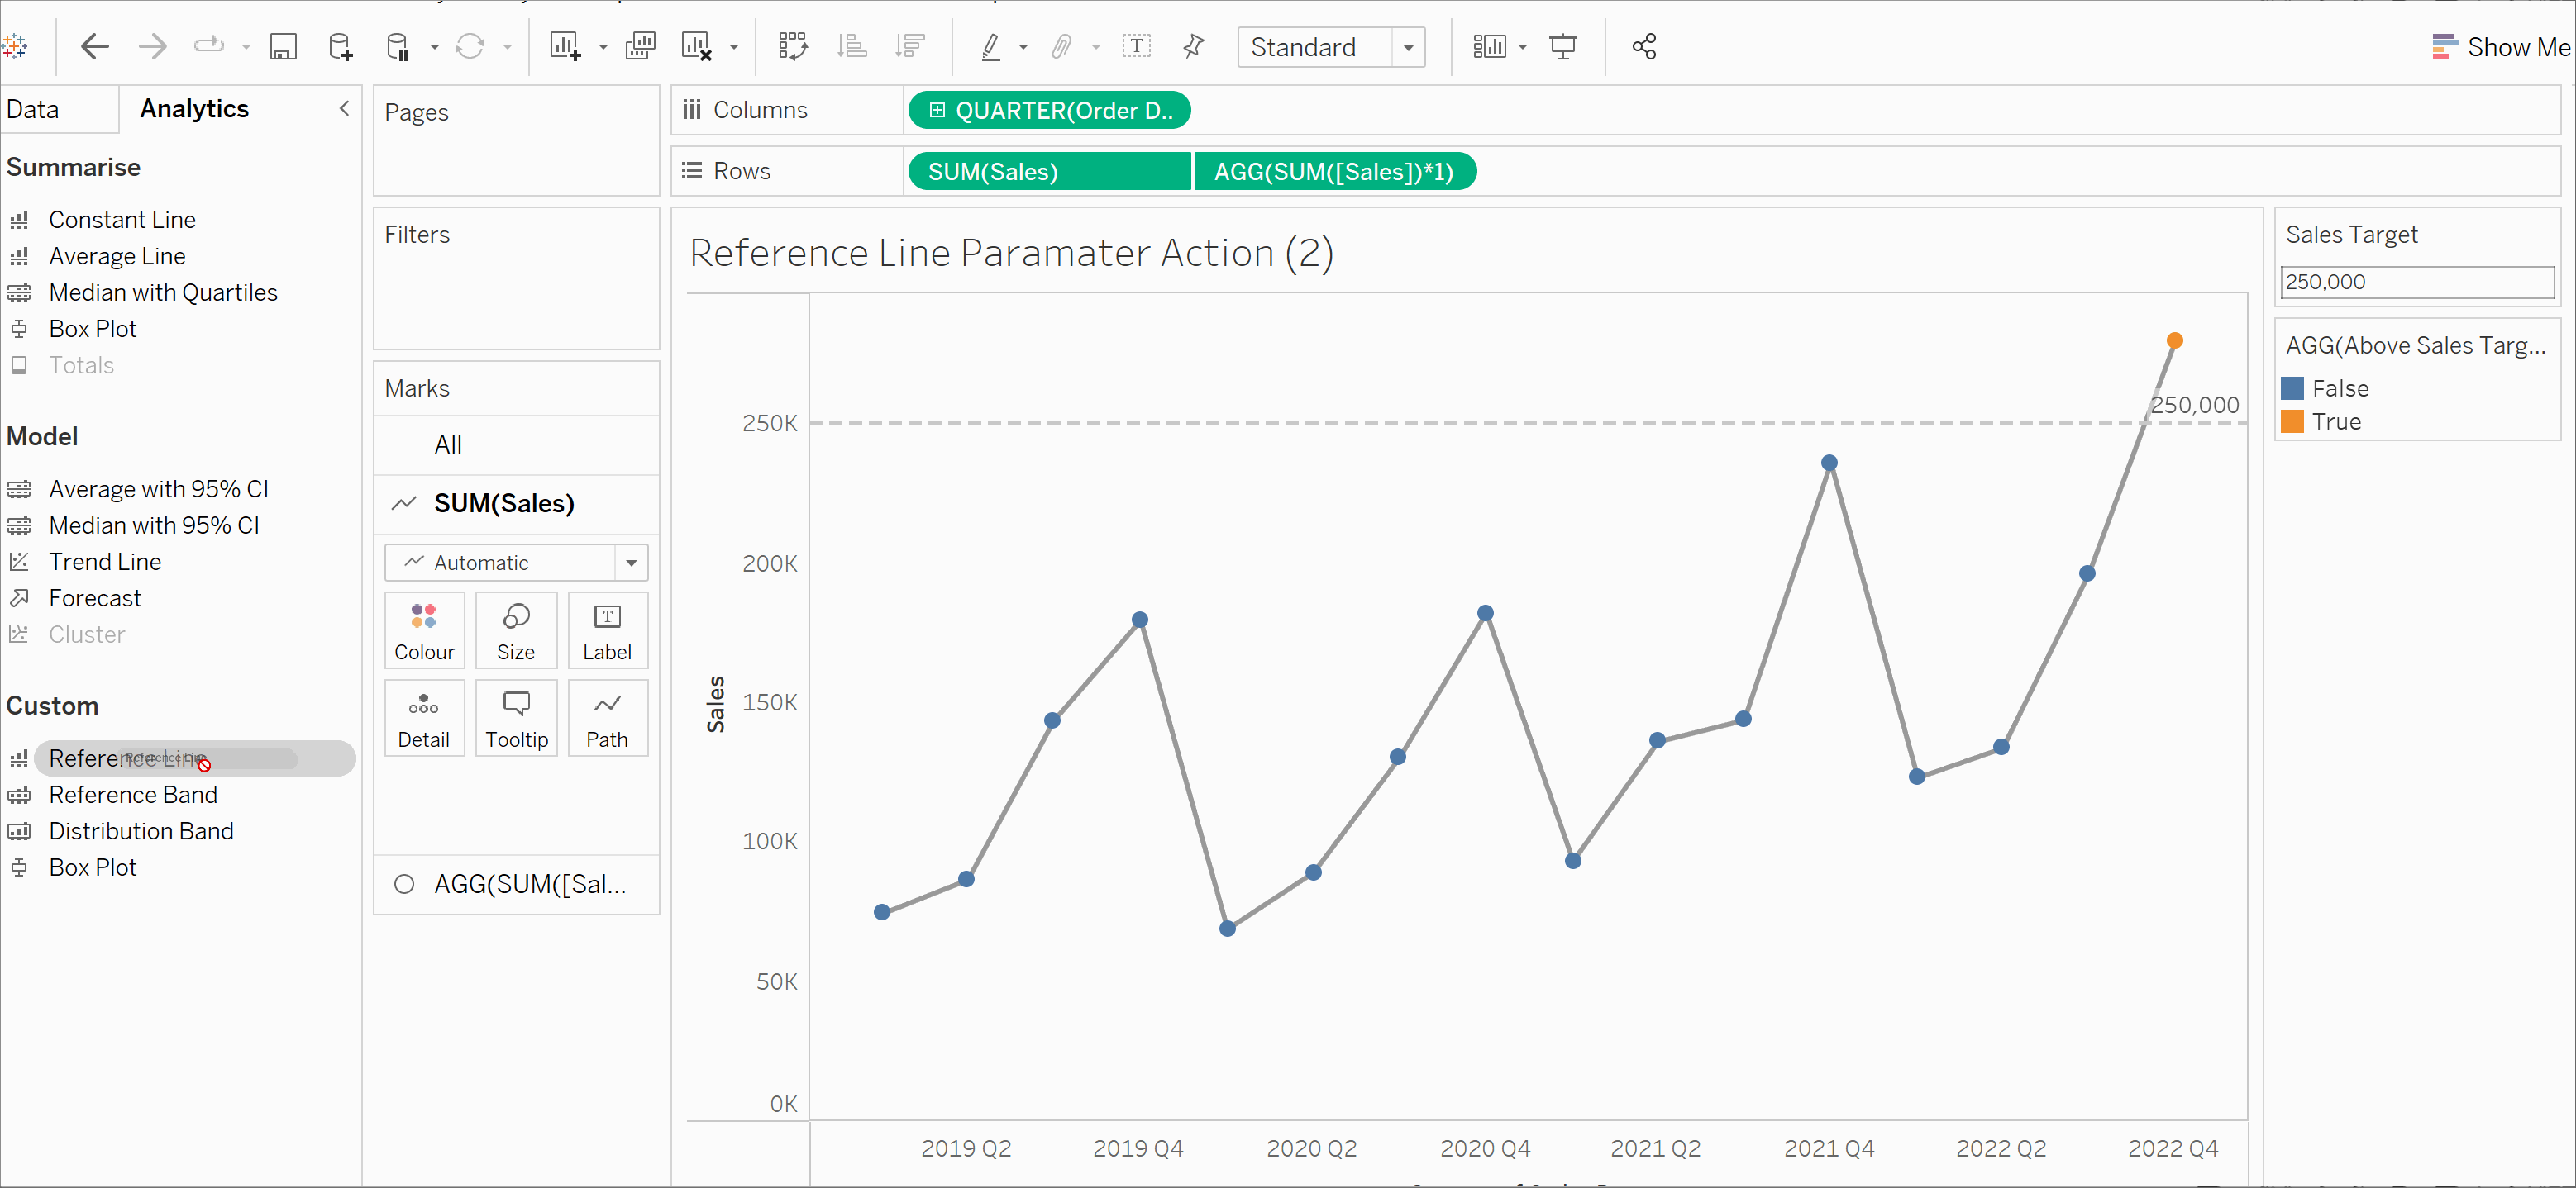
Task: Click the fix axes pin icon
Action: click(x=1193, y=47)
